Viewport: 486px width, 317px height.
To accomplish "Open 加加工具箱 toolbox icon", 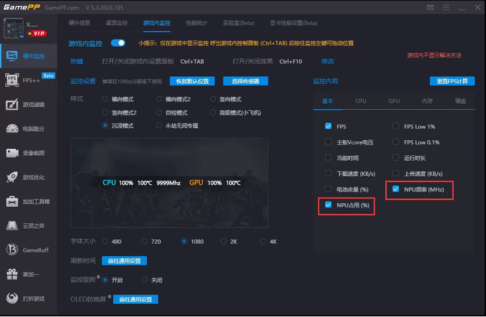I will pyautogui.click(x=12, y=201).
